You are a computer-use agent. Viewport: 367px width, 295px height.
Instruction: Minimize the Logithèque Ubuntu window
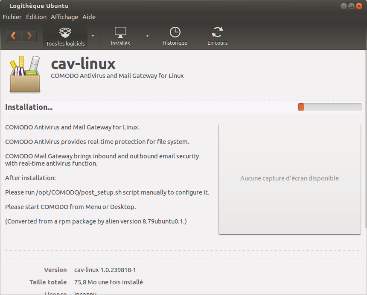pyautogui.click(x=344, y=6)
